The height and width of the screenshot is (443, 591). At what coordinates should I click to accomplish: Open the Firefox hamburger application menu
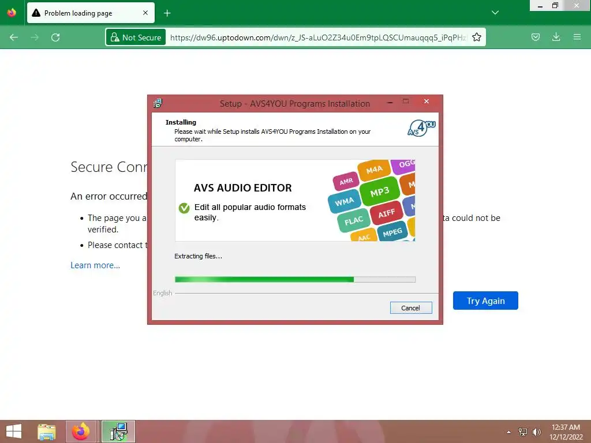577,37
